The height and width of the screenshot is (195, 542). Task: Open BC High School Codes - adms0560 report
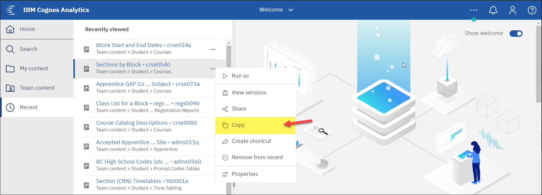(x=149, y=162)
